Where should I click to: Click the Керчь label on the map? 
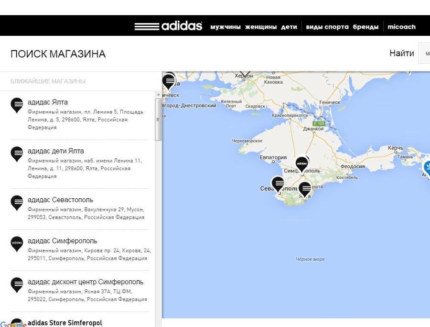point(396,148)
